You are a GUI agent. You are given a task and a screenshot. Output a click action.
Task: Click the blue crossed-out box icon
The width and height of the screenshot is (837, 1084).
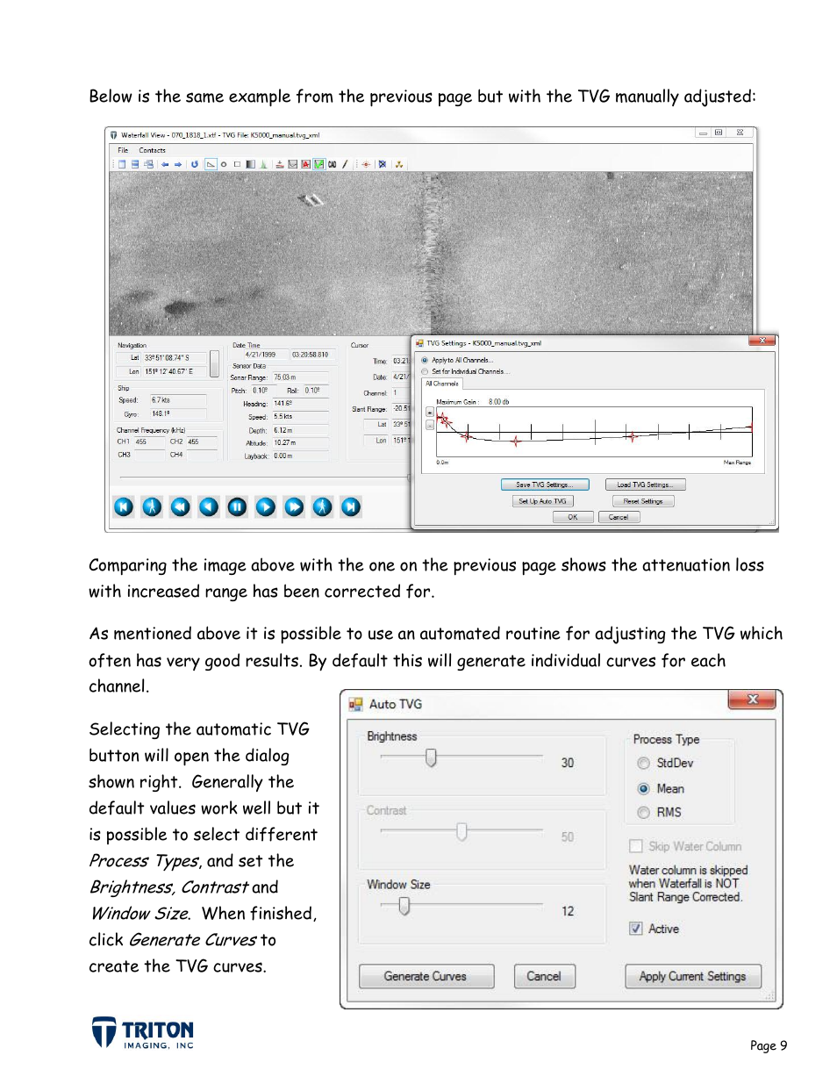tap(383, 164)
